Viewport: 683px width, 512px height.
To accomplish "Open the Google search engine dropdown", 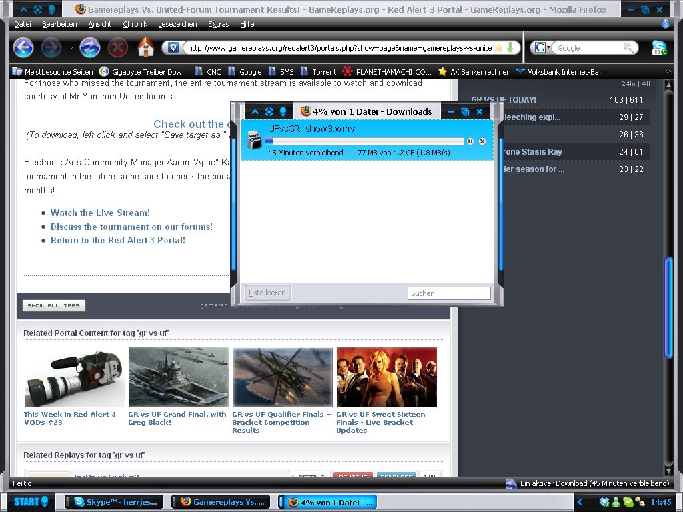I will [543, 47].
